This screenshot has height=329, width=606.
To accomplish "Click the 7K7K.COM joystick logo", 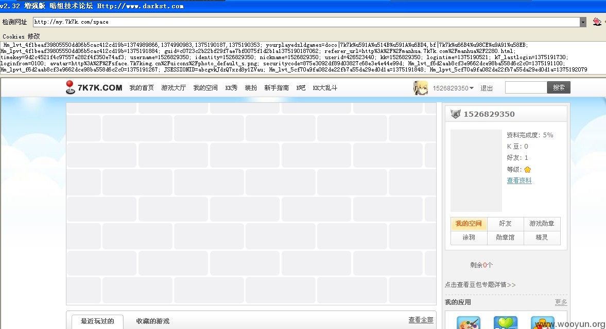I will [94, 87].
